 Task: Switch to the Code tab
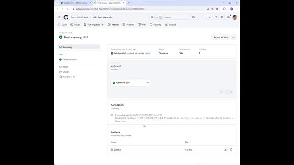[x=62, y=25]
